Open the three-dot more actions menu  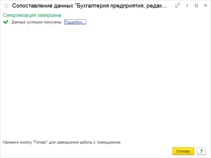[x=187, y=6]
